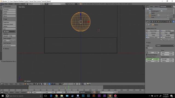Click the auto keyframe record button
This screenshot has height=98, width=175.
pos(94,92)
